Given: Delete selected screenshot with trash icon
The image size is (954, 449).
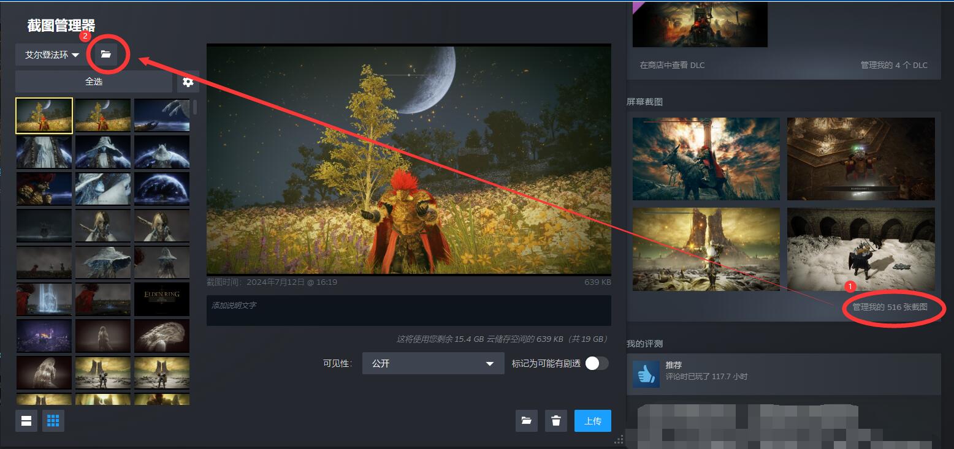Looking at the screenshot, I should pyautogui.click(x=556, y=421).
